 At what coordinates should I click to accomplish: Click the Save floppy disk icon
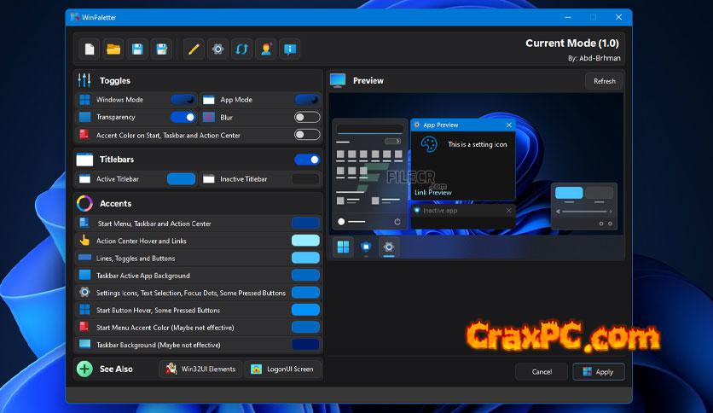click(x=136, y=49)
